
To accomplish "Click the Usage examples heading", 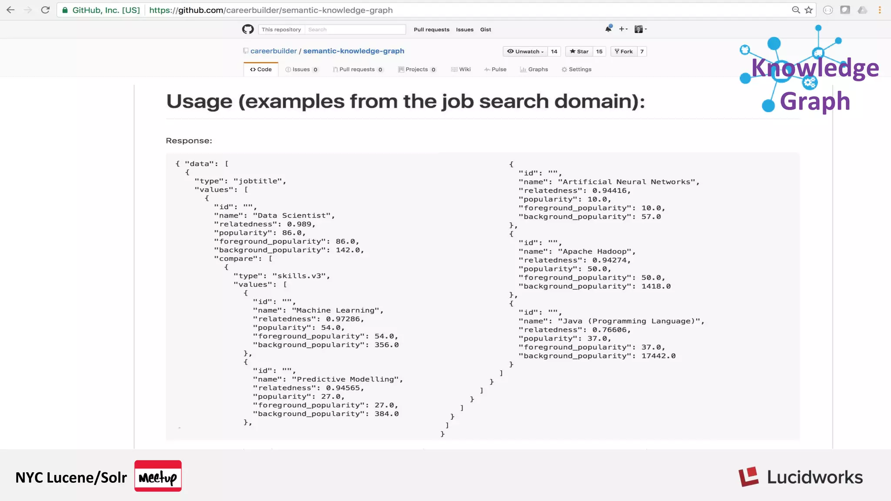I will [405, 101].
